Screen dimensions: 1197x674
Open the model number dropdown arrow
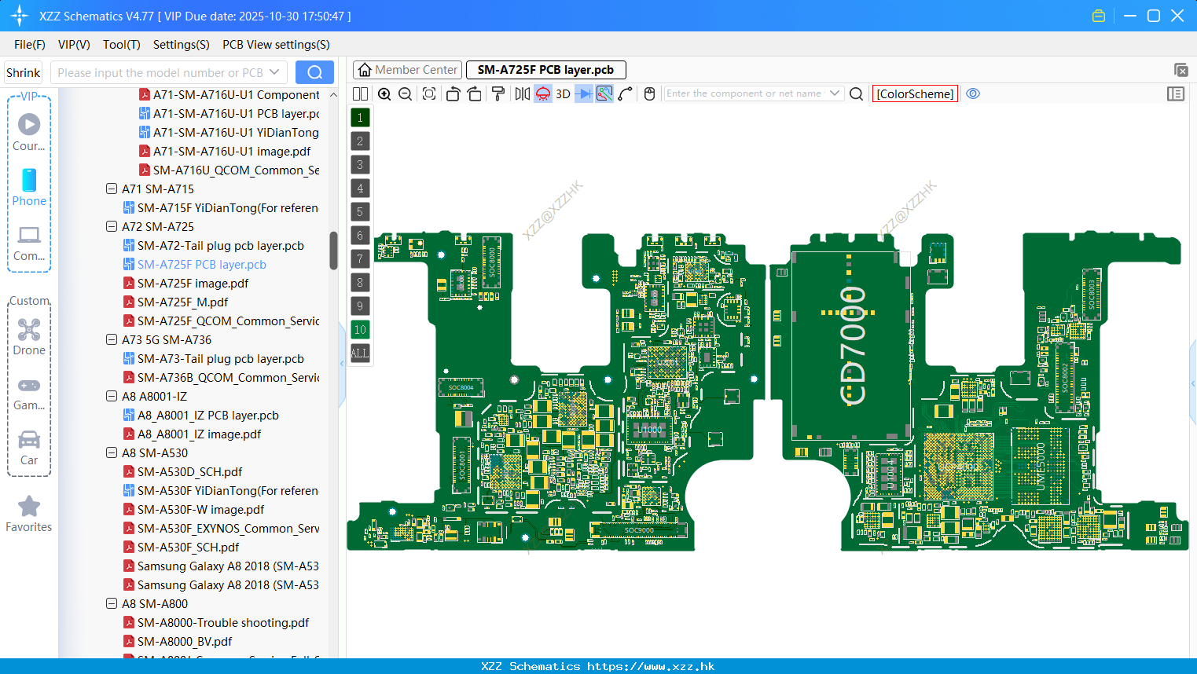click(x=274, y=72)
